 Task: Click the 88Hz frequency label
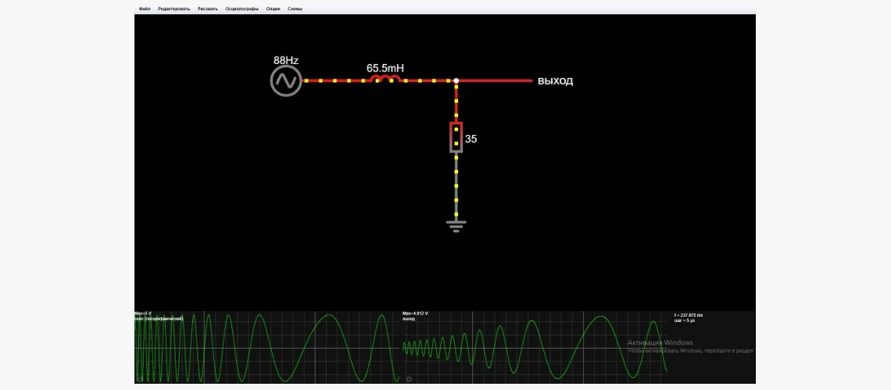point(285,60)
